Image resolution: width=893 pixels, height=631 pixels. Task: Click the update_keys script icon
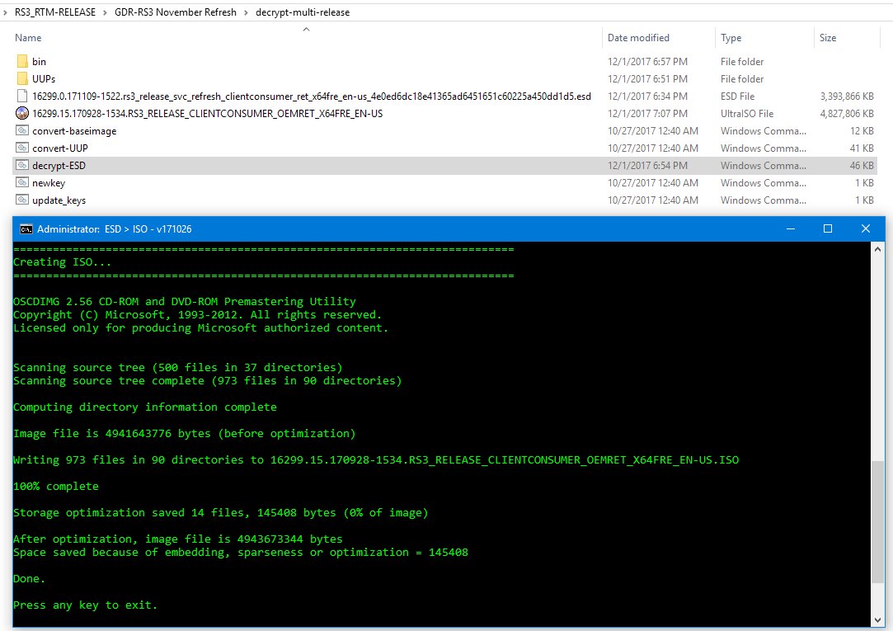22,200
